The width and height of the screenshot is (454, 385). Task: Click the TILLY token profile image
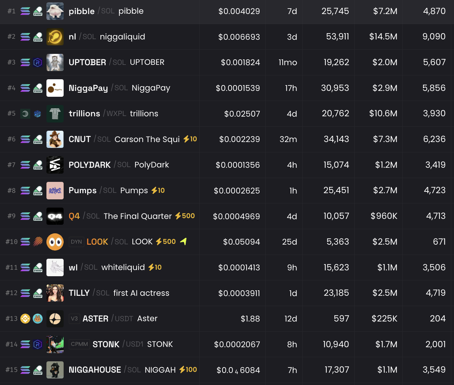[x=55, y=293]
